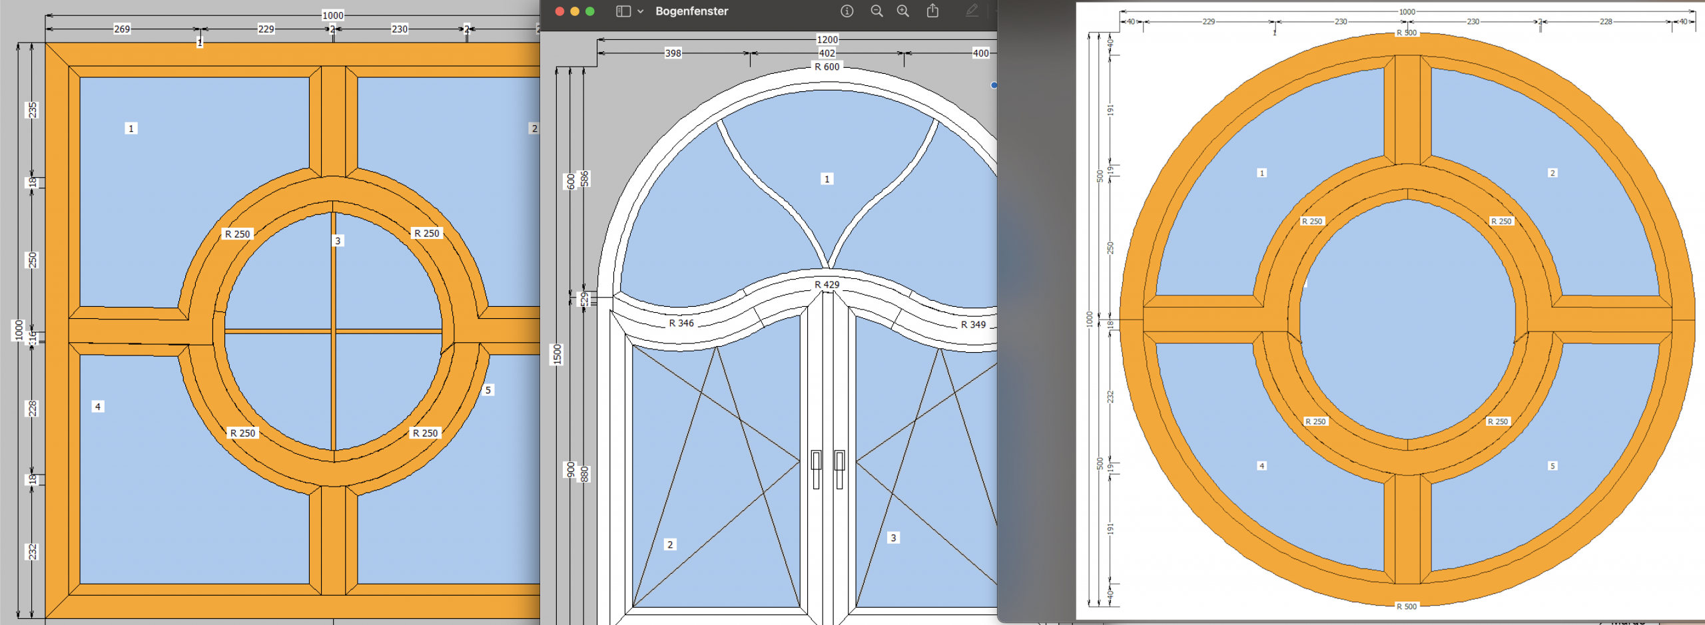This screenshot has height=625, width=1705.
Task: Click the 1500 height dimension label
Action: (x=557, y=354)
